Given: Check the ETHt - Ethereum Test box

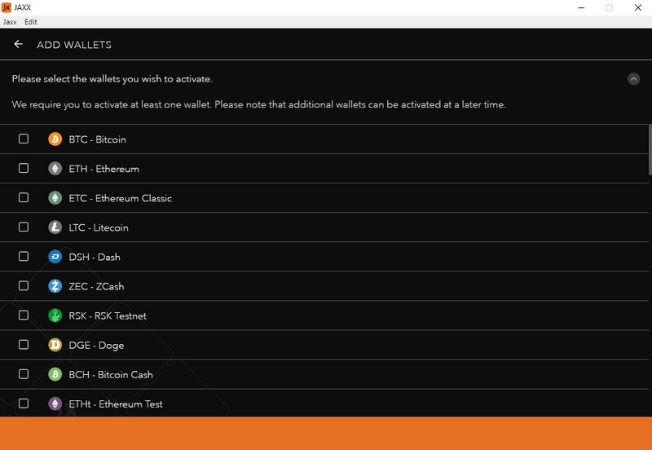Looking at the screenshot, I should (24, 404).
